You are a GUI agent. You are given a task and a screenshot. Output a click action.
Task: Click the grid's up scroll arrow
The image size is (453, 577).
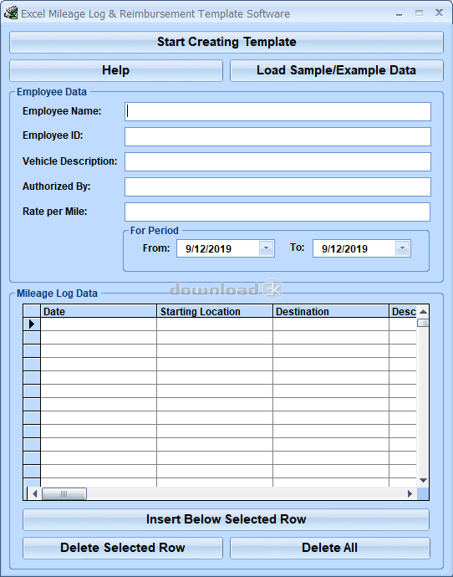pyautogui.click(x=423, y=312)
